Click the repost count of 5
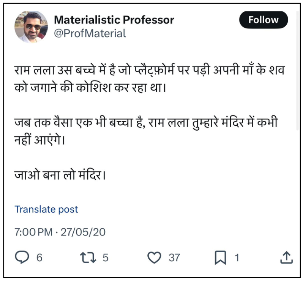Viewport: 303px width, 281px height. tap(106, 258)
